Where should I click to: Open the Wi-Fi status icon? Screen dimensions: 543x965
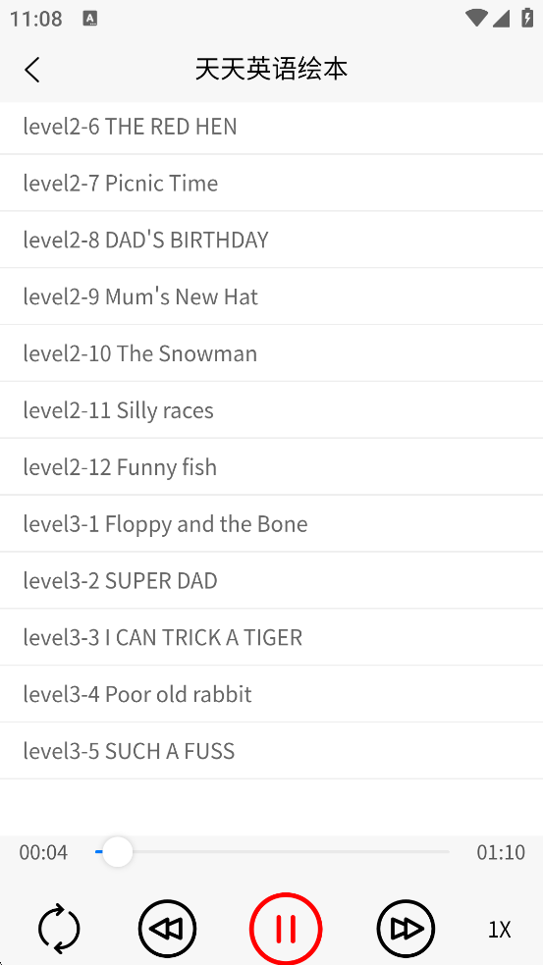click(x=476, y=18)
